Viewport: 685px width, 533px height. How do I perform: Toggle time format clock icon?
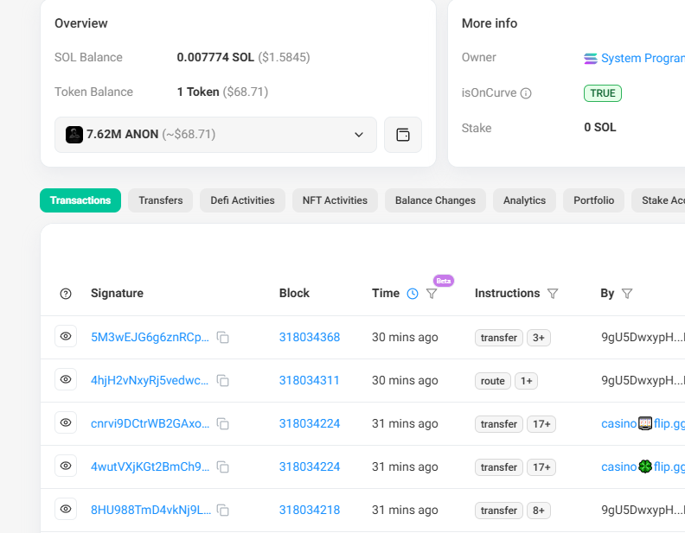coord(413,294)
